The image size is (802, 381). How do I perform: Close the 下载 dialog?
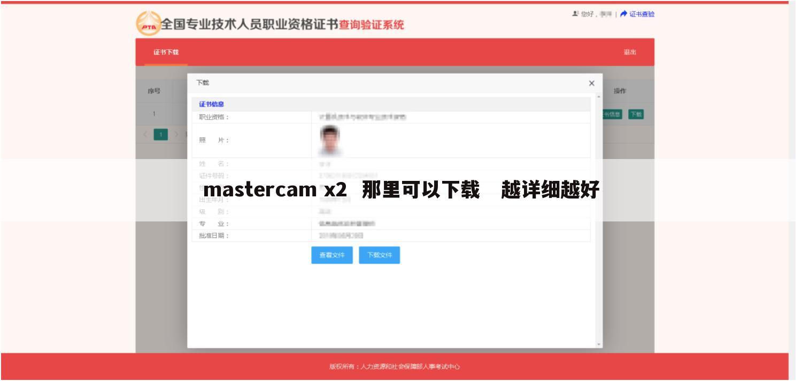point(591,83)
